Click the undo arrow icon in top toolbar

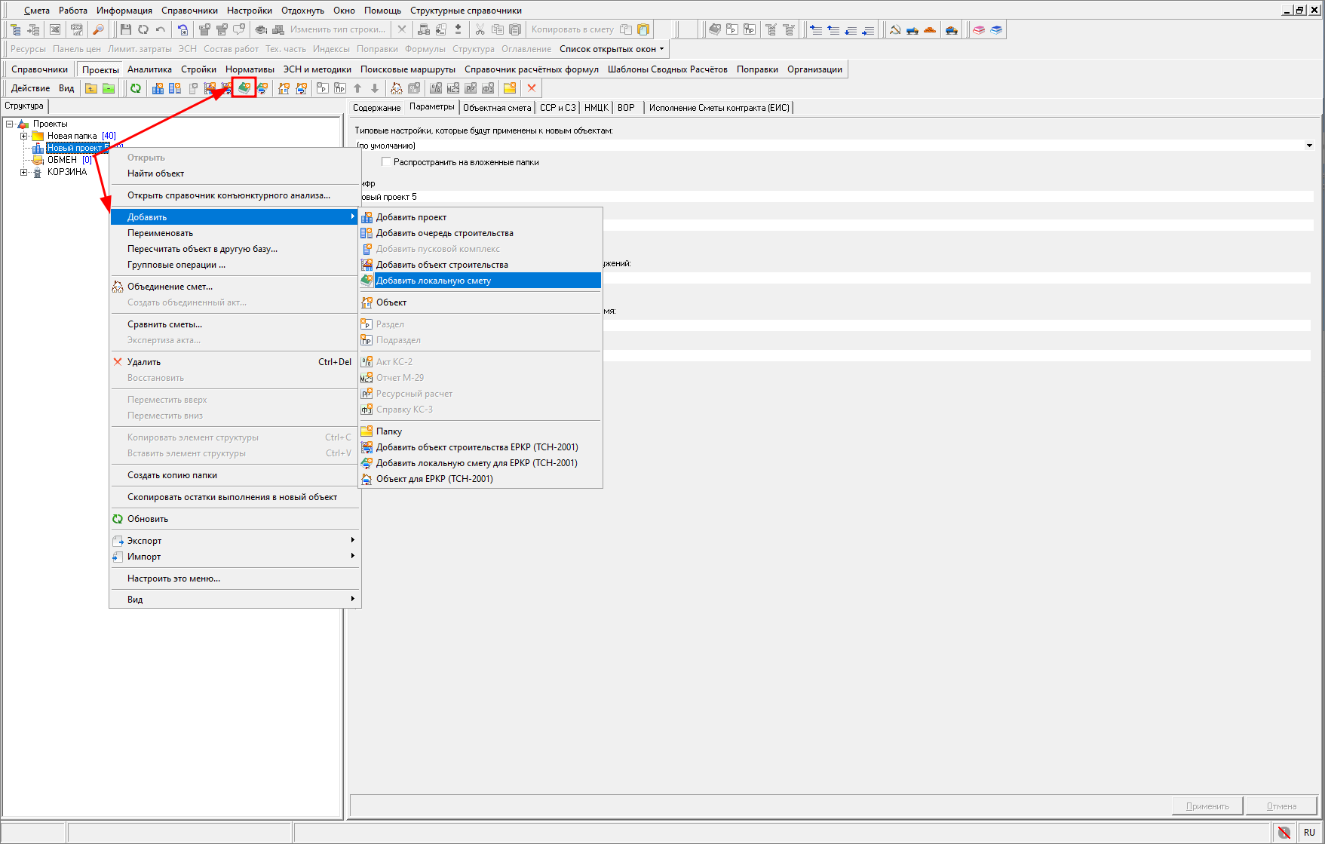click(161, 29)
